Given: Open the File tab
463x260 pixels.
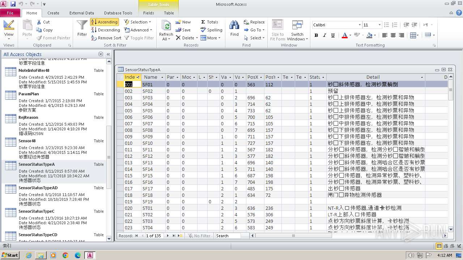Looking at the screenshot, I should pos(10,13).
